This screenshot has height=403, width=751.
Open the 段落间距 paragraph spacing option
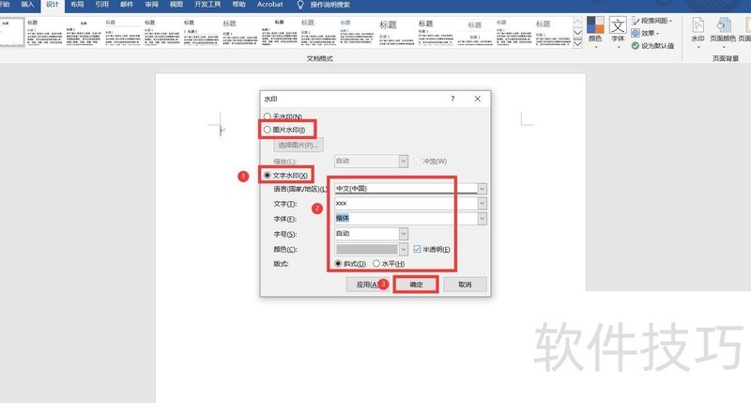click(651, 21)
